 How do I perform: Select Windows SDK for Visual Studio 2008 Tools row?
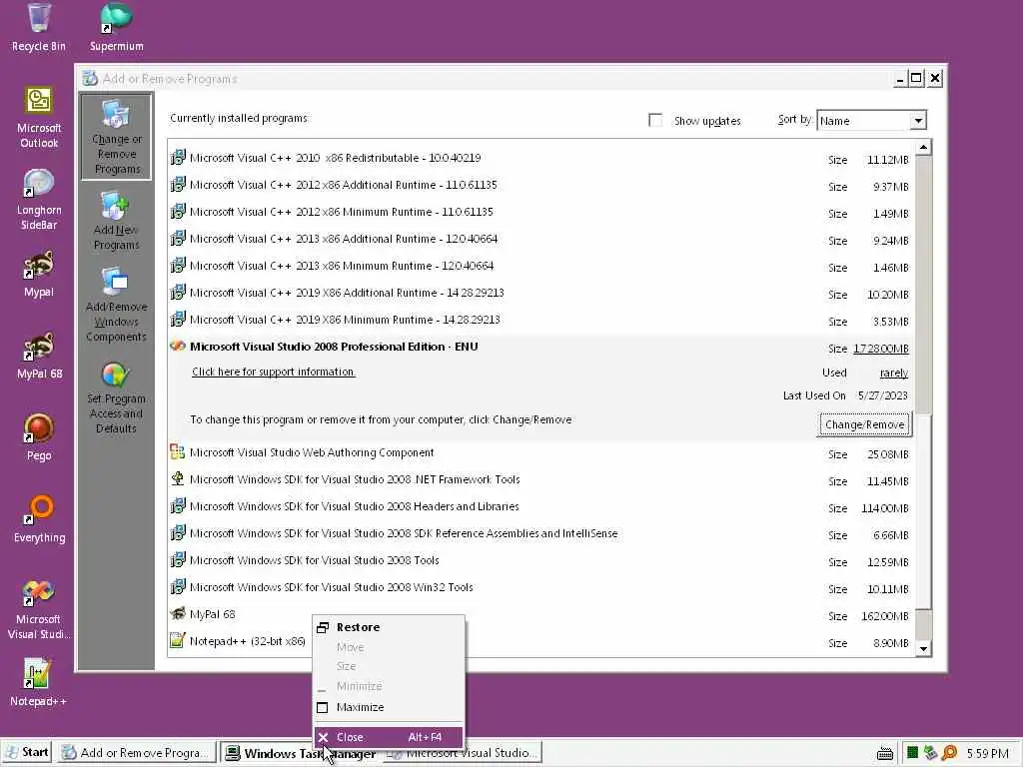[540, 561]
